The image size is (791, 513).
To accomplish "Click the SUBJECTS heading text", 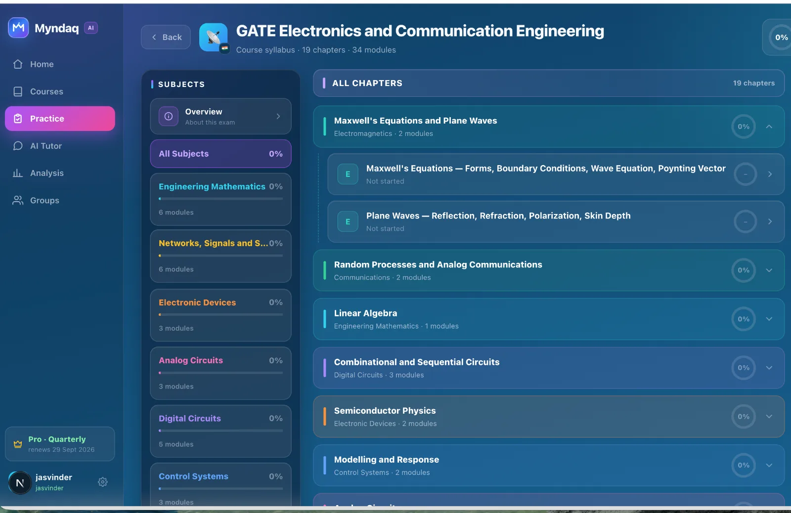I will pyautogui.click(x=181, y=85).
